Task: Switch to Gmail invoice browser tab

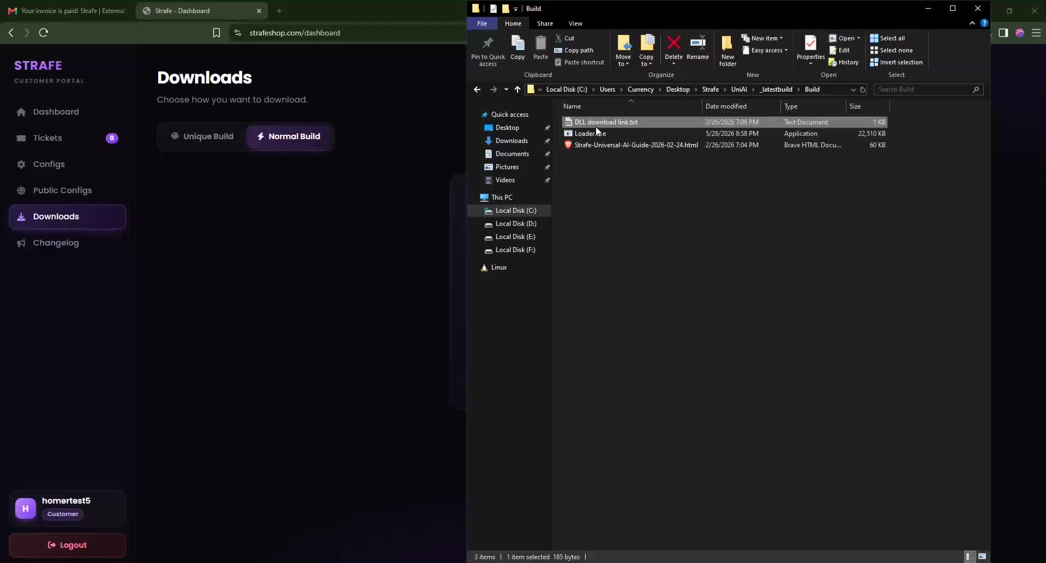Action: pyautogui.click(x=67, y=11)
